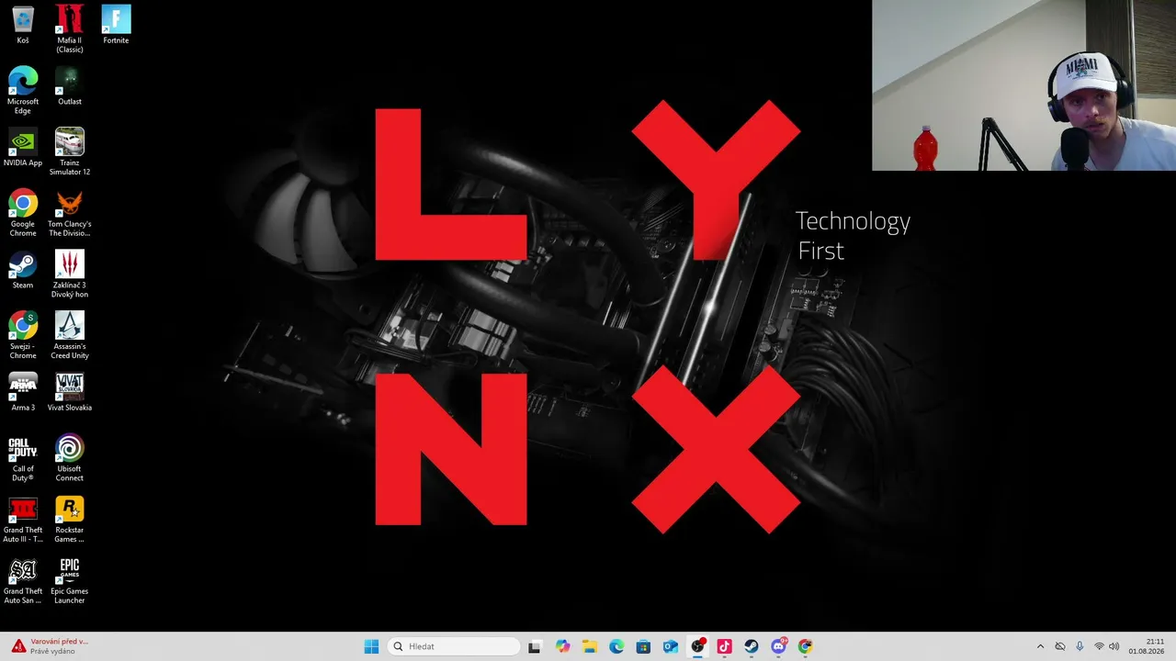
Task: Click the microphone in-use tray icon
Action: click(1080, 646)
